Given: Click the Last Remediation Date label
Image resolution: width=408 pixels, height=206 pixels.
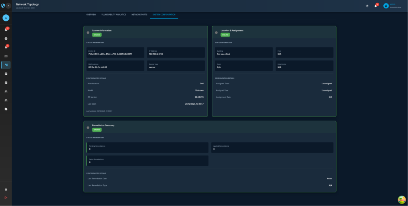Looking at the screenshot, I should 97,179.
